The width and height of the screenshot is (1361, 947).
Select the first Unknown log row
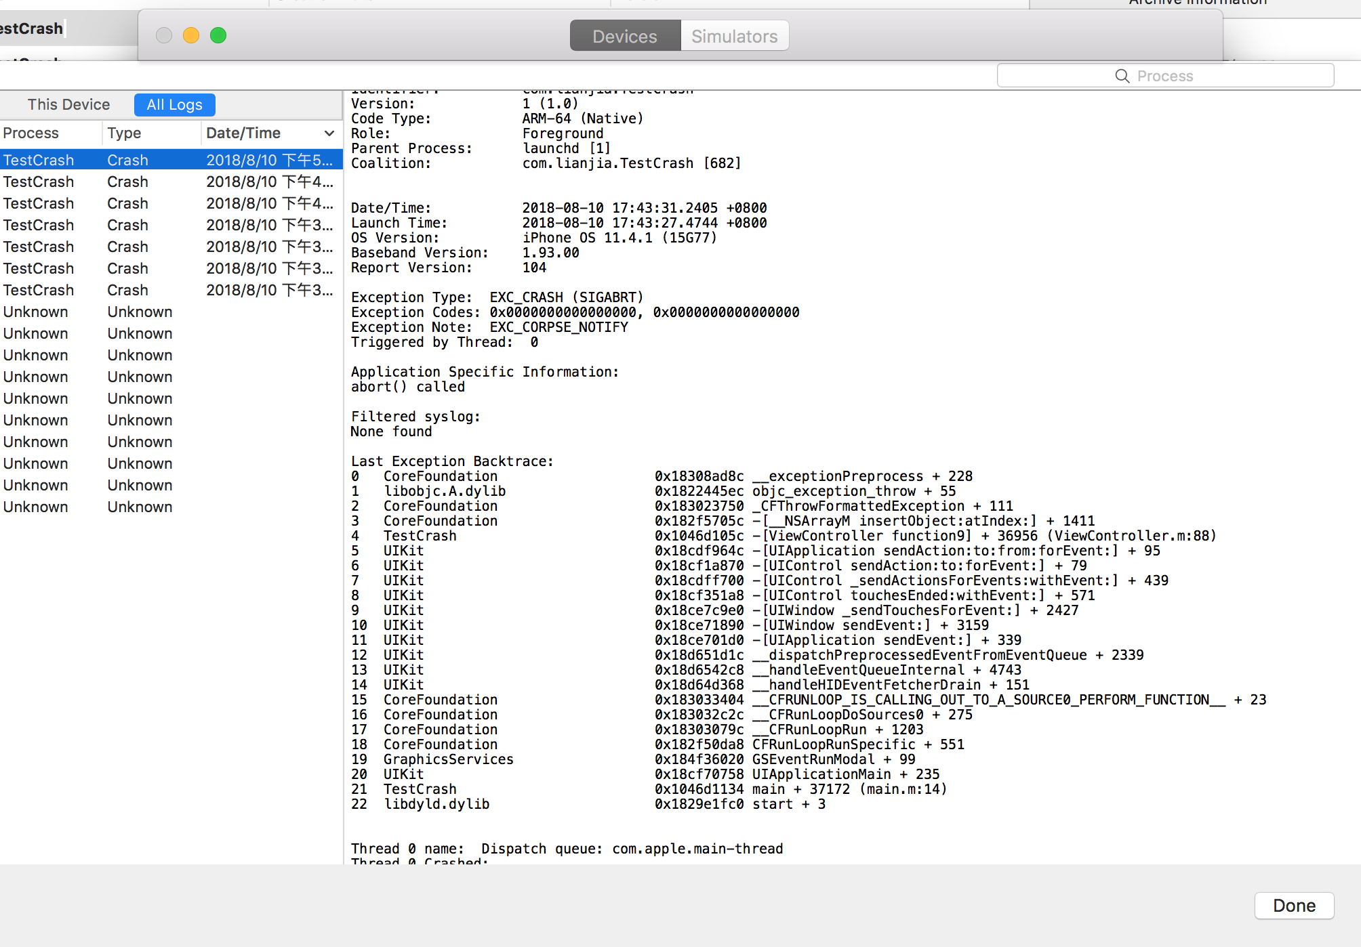[x=171, y=312]
